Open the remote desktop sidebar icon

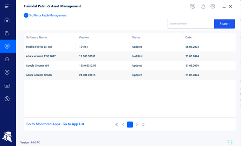tap(7, 99)
